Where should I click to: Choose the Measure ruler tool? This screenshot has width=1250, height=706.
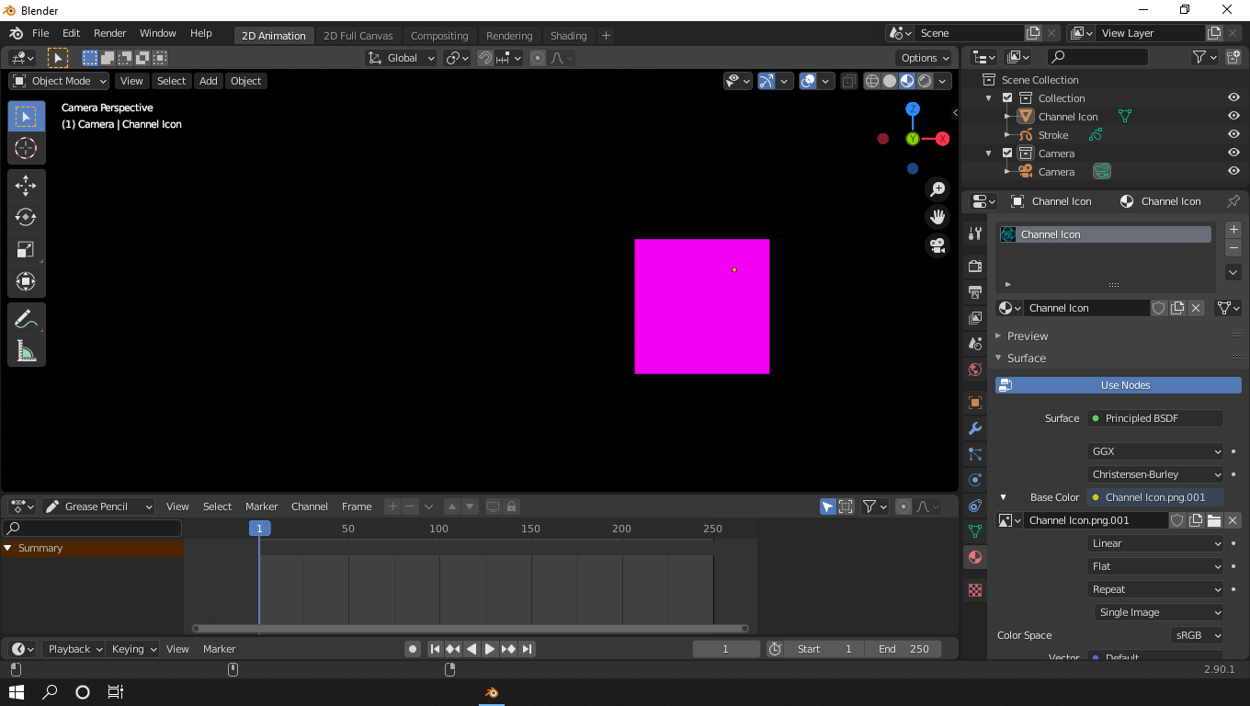pos(26,350)
